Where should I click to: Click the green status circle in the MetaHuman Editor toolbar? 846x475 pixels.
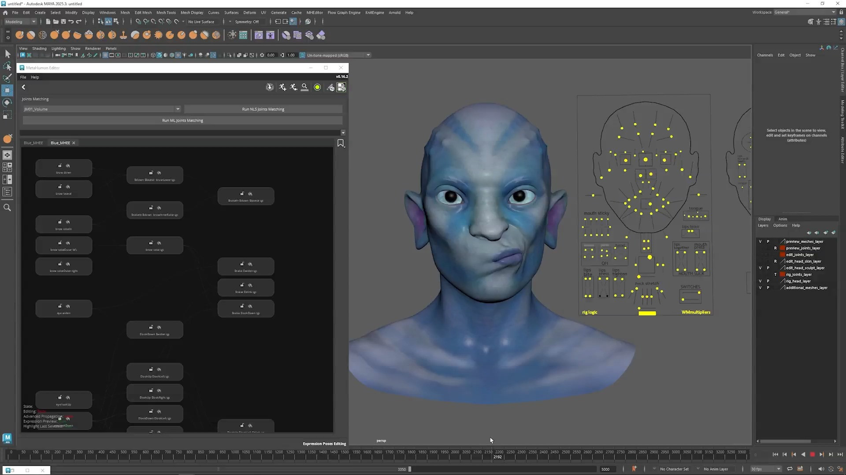point(317,87)
